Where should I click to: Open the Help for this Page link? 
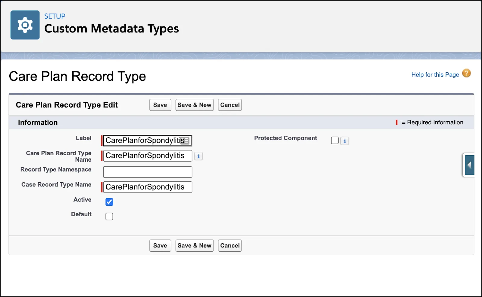pos(435,74)
